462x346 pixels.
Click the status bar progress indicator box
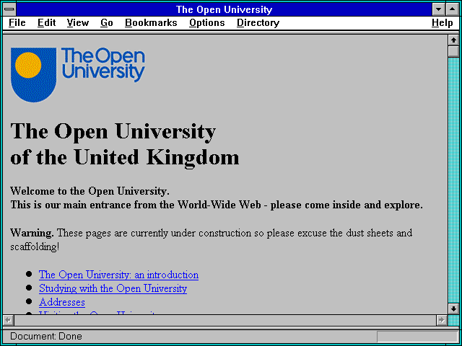coord(417,337)
